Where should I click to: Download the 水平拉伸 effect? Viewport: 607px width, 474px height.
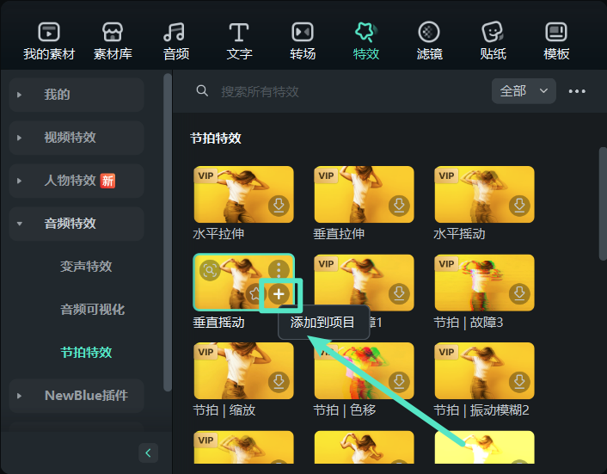(x=279, y=206)
